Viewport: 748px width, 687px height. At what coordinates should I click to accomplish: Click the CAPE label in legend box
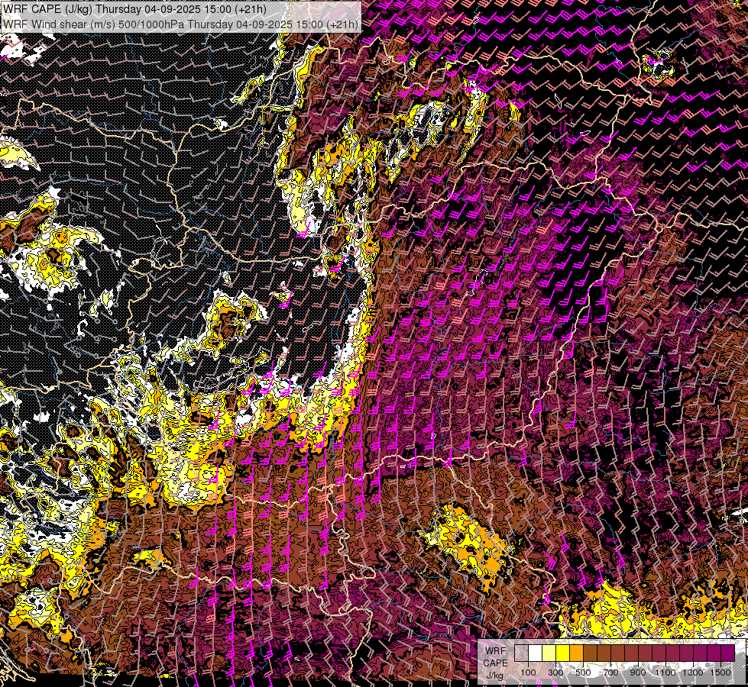coord(496,663)
